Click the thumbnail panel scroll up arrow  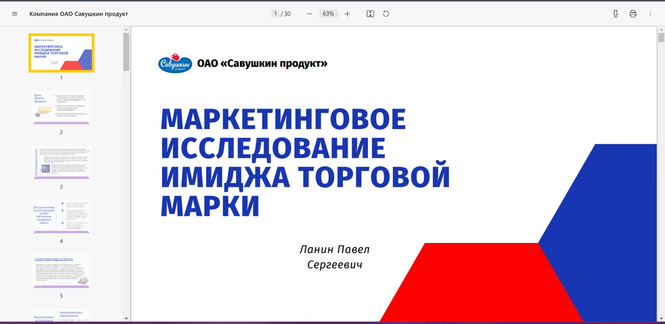(x=126, y=29)
